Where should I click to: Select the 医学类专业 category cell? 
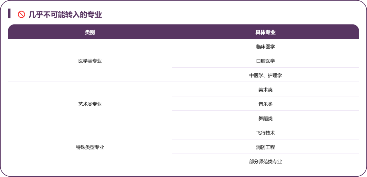pos(90,61)
